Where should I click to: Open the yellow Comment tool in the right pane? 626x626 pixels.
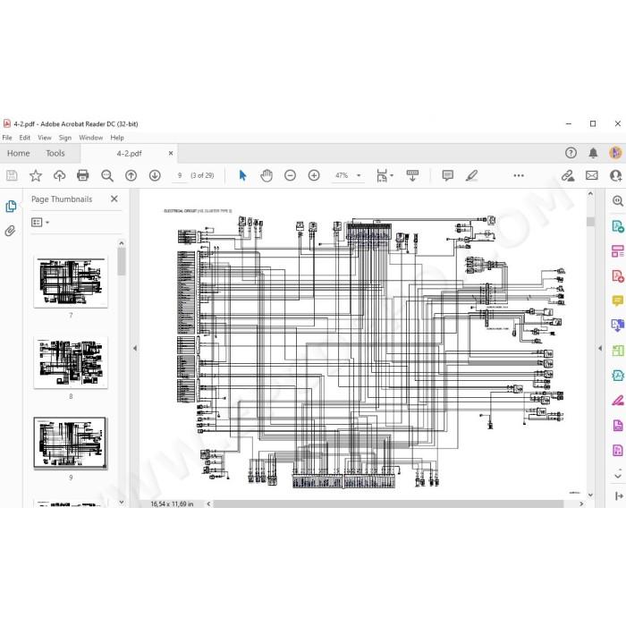tap(618, 300)
